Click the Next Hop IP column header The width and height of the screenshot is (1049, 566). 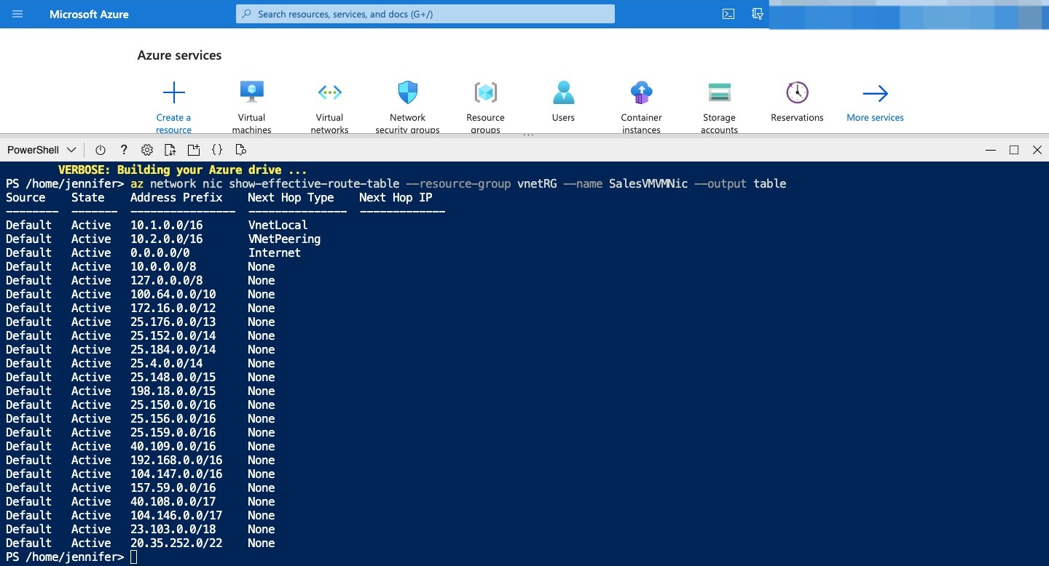pos(396,198)
